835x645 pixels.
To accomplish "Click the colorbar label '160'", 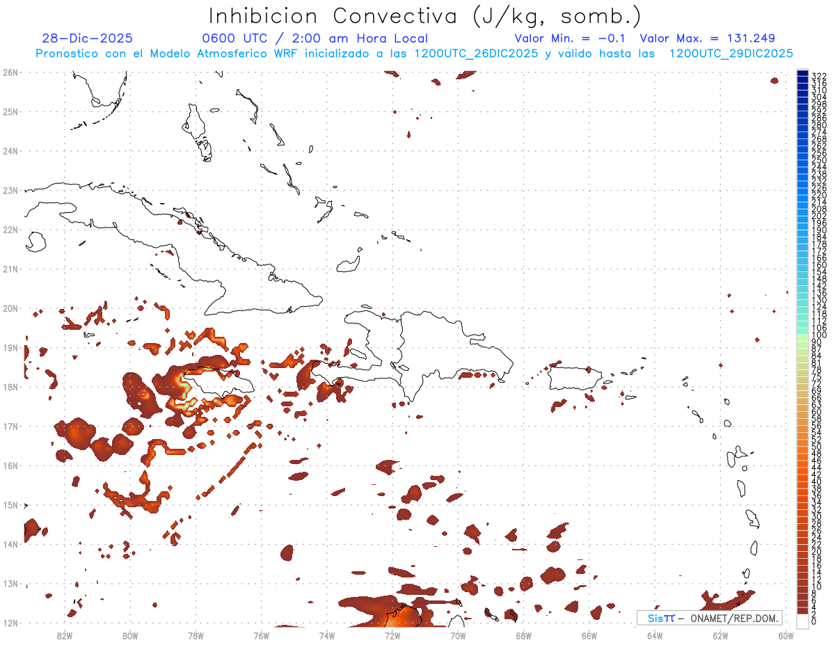I will [819, 265].
